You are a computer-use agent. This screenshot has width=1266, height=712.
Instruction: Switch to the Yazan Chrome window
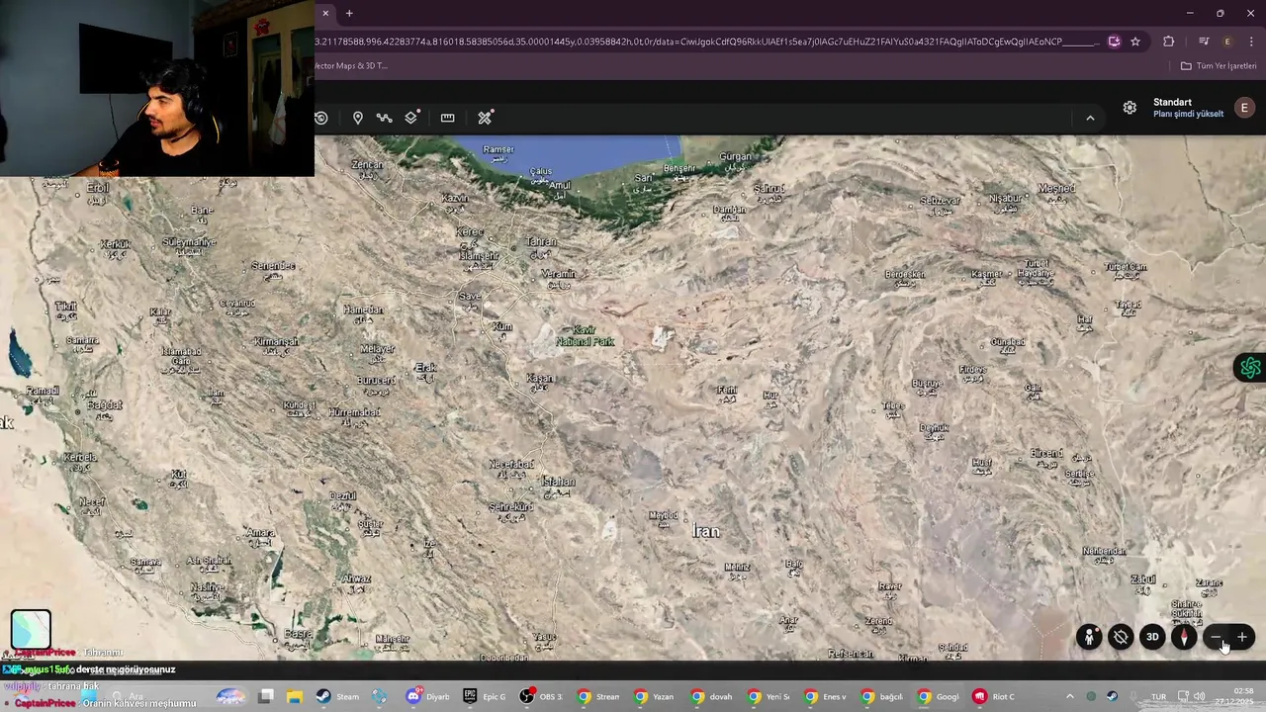click(654, 696)
